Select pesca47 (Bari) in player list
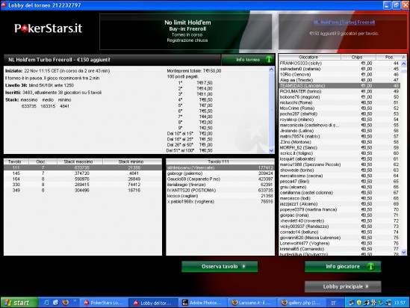 (339, 182)
